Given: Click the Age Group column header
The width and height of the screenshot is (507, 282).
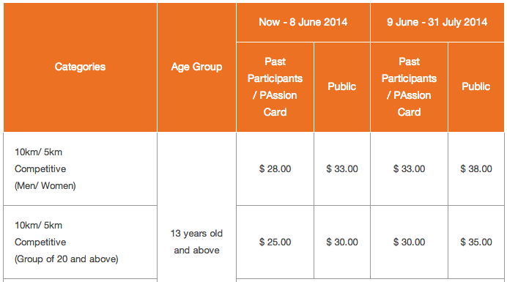Looking at the screenshot, I should click(196, 67).
